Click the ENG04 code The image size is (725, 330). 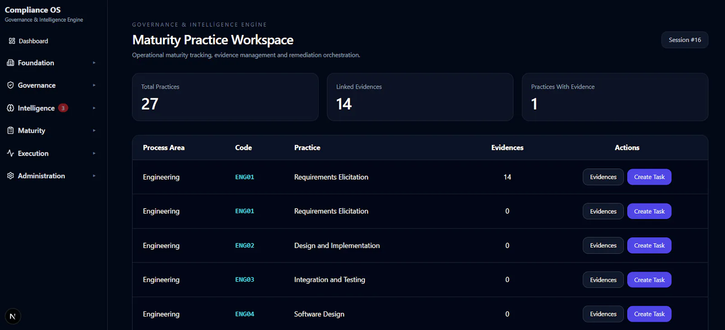tap(245, 314)
